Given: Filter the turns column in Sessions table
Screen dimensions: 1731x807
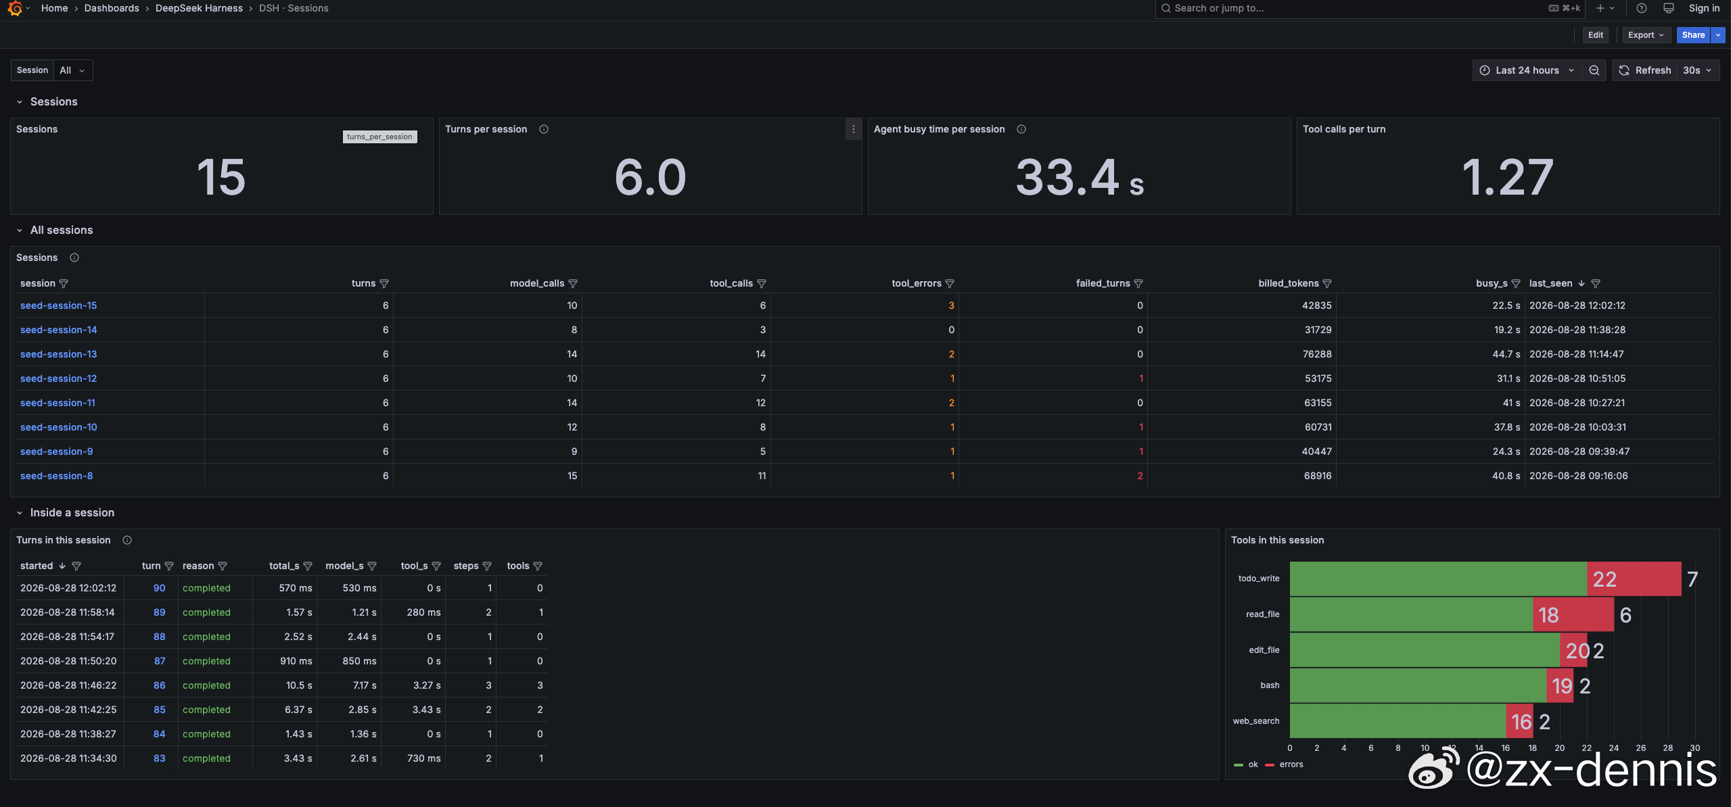Looking at the screenshot, I should pos(384,284).
